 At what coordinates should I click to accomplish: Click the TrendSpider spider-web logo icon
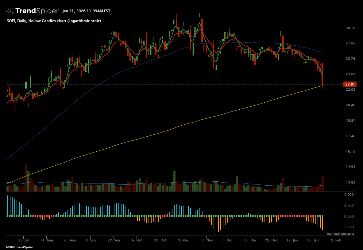[x=10, y=11]
